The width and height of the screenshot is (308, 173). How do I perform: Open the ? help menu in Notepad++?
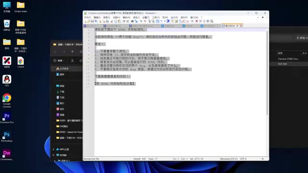202,17
